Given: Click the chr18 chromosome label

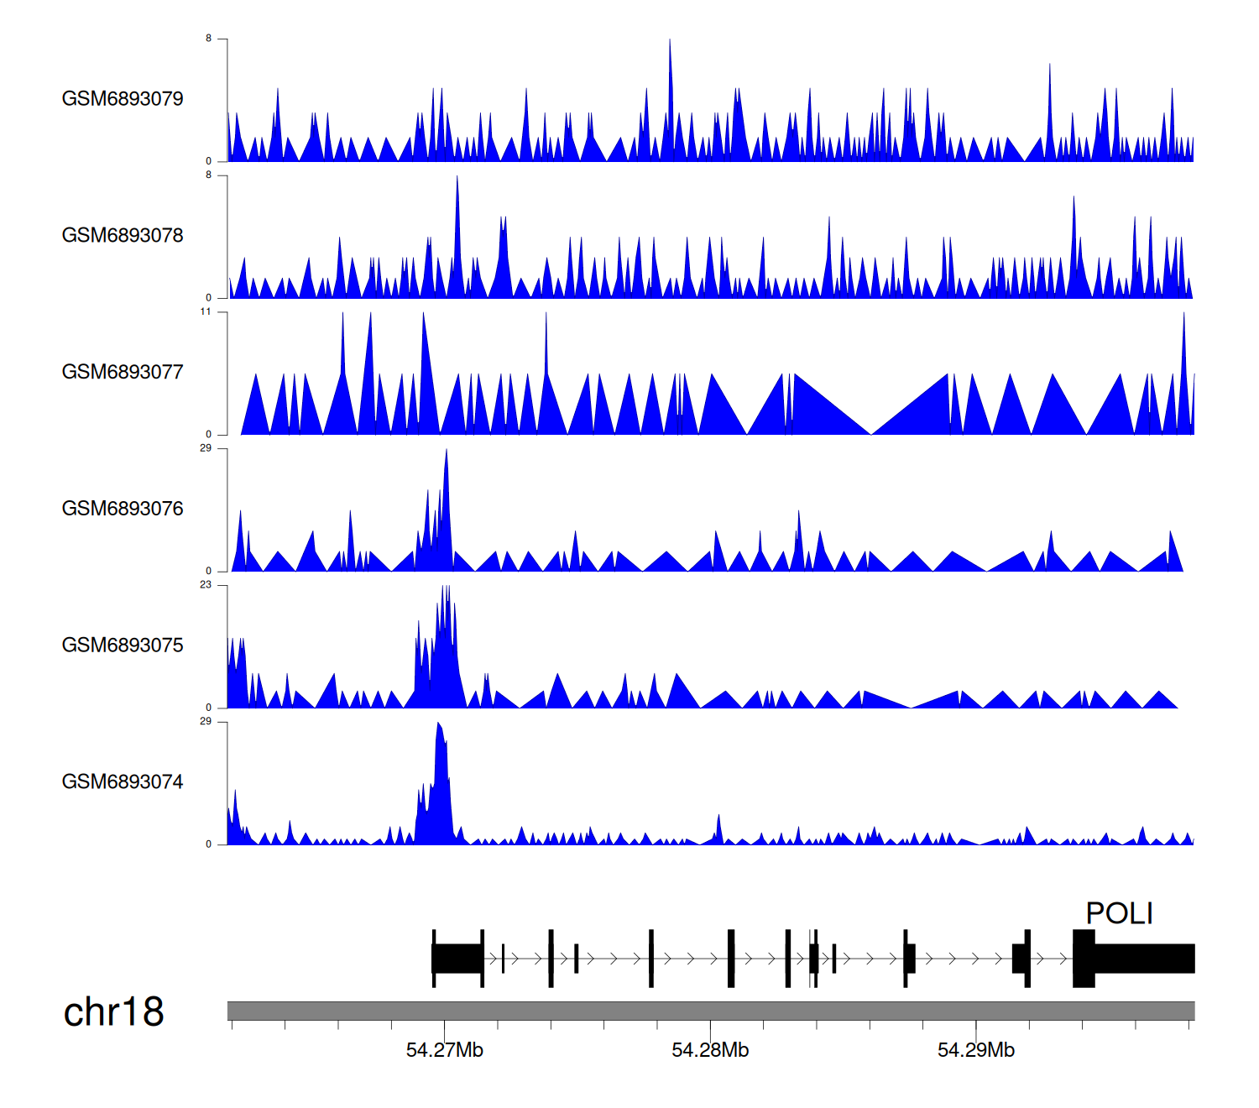Looking at the screenshot, I should click(x=114, y=1012).
